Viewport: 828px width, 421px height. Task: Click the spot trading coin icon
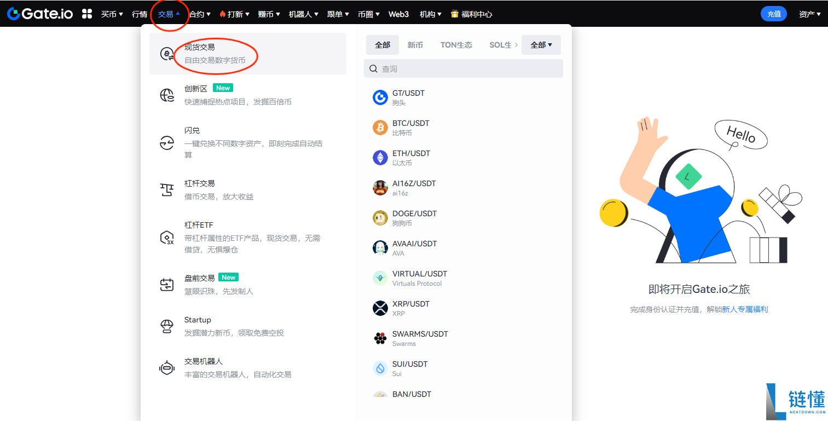[167, 54]
